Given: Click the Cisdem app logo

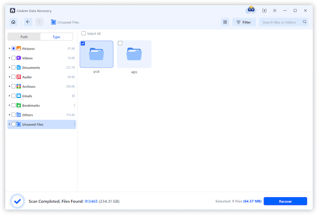Looking at the screenshot, I should pyautogui.click(x=13, y=11).
